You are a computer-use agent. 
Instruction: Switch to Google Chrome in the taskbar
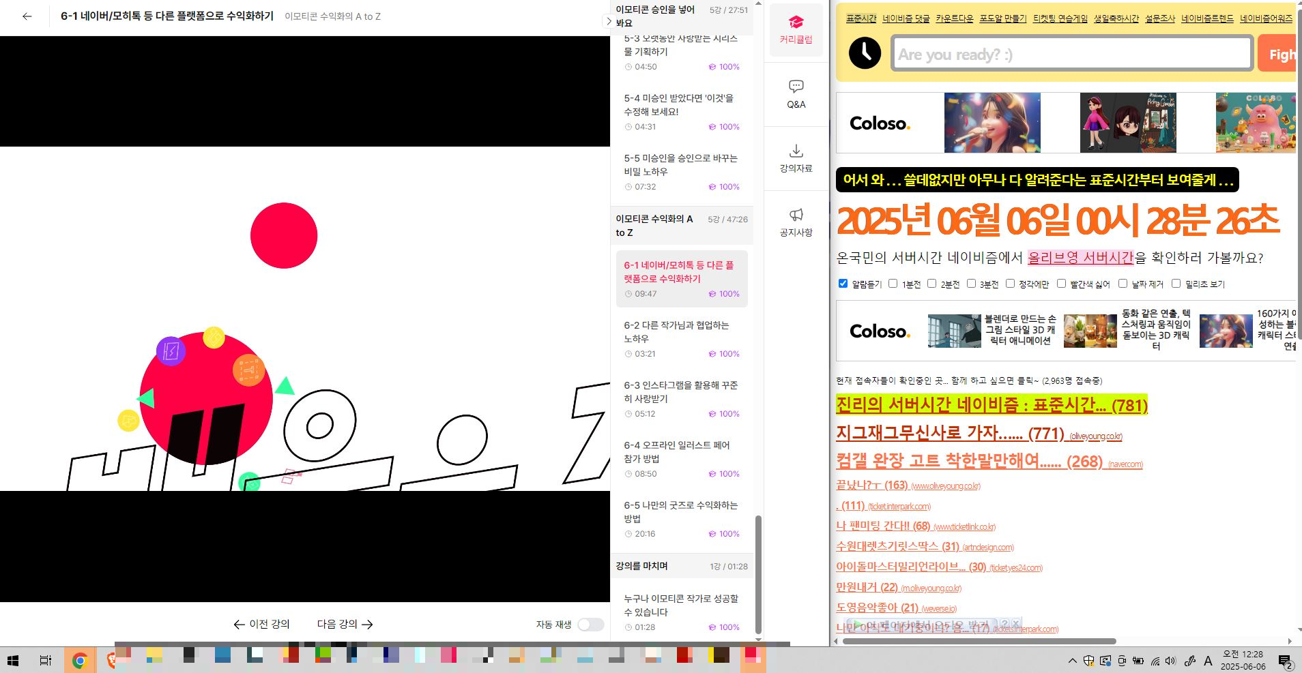(x=80, y=660)
